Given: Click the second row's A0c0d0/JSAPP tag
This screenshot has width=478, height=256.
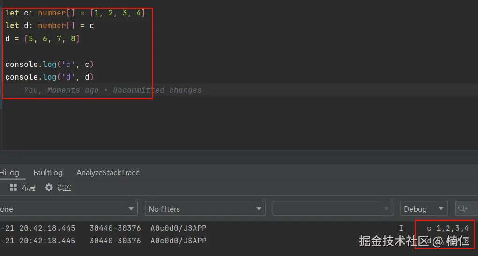Looking at the screenshot, I should pos(179,241).
